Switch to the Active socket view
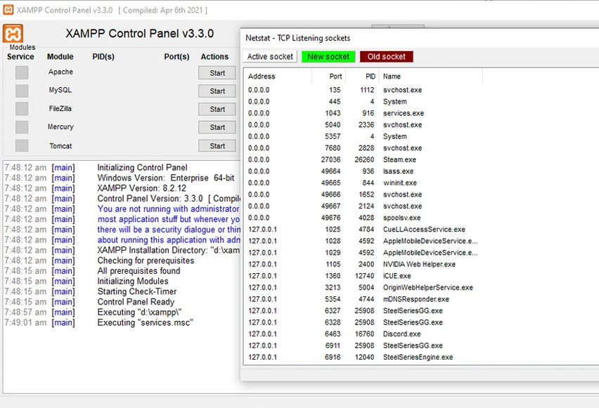This screenshot has width=599, height=408. [270, 56]
